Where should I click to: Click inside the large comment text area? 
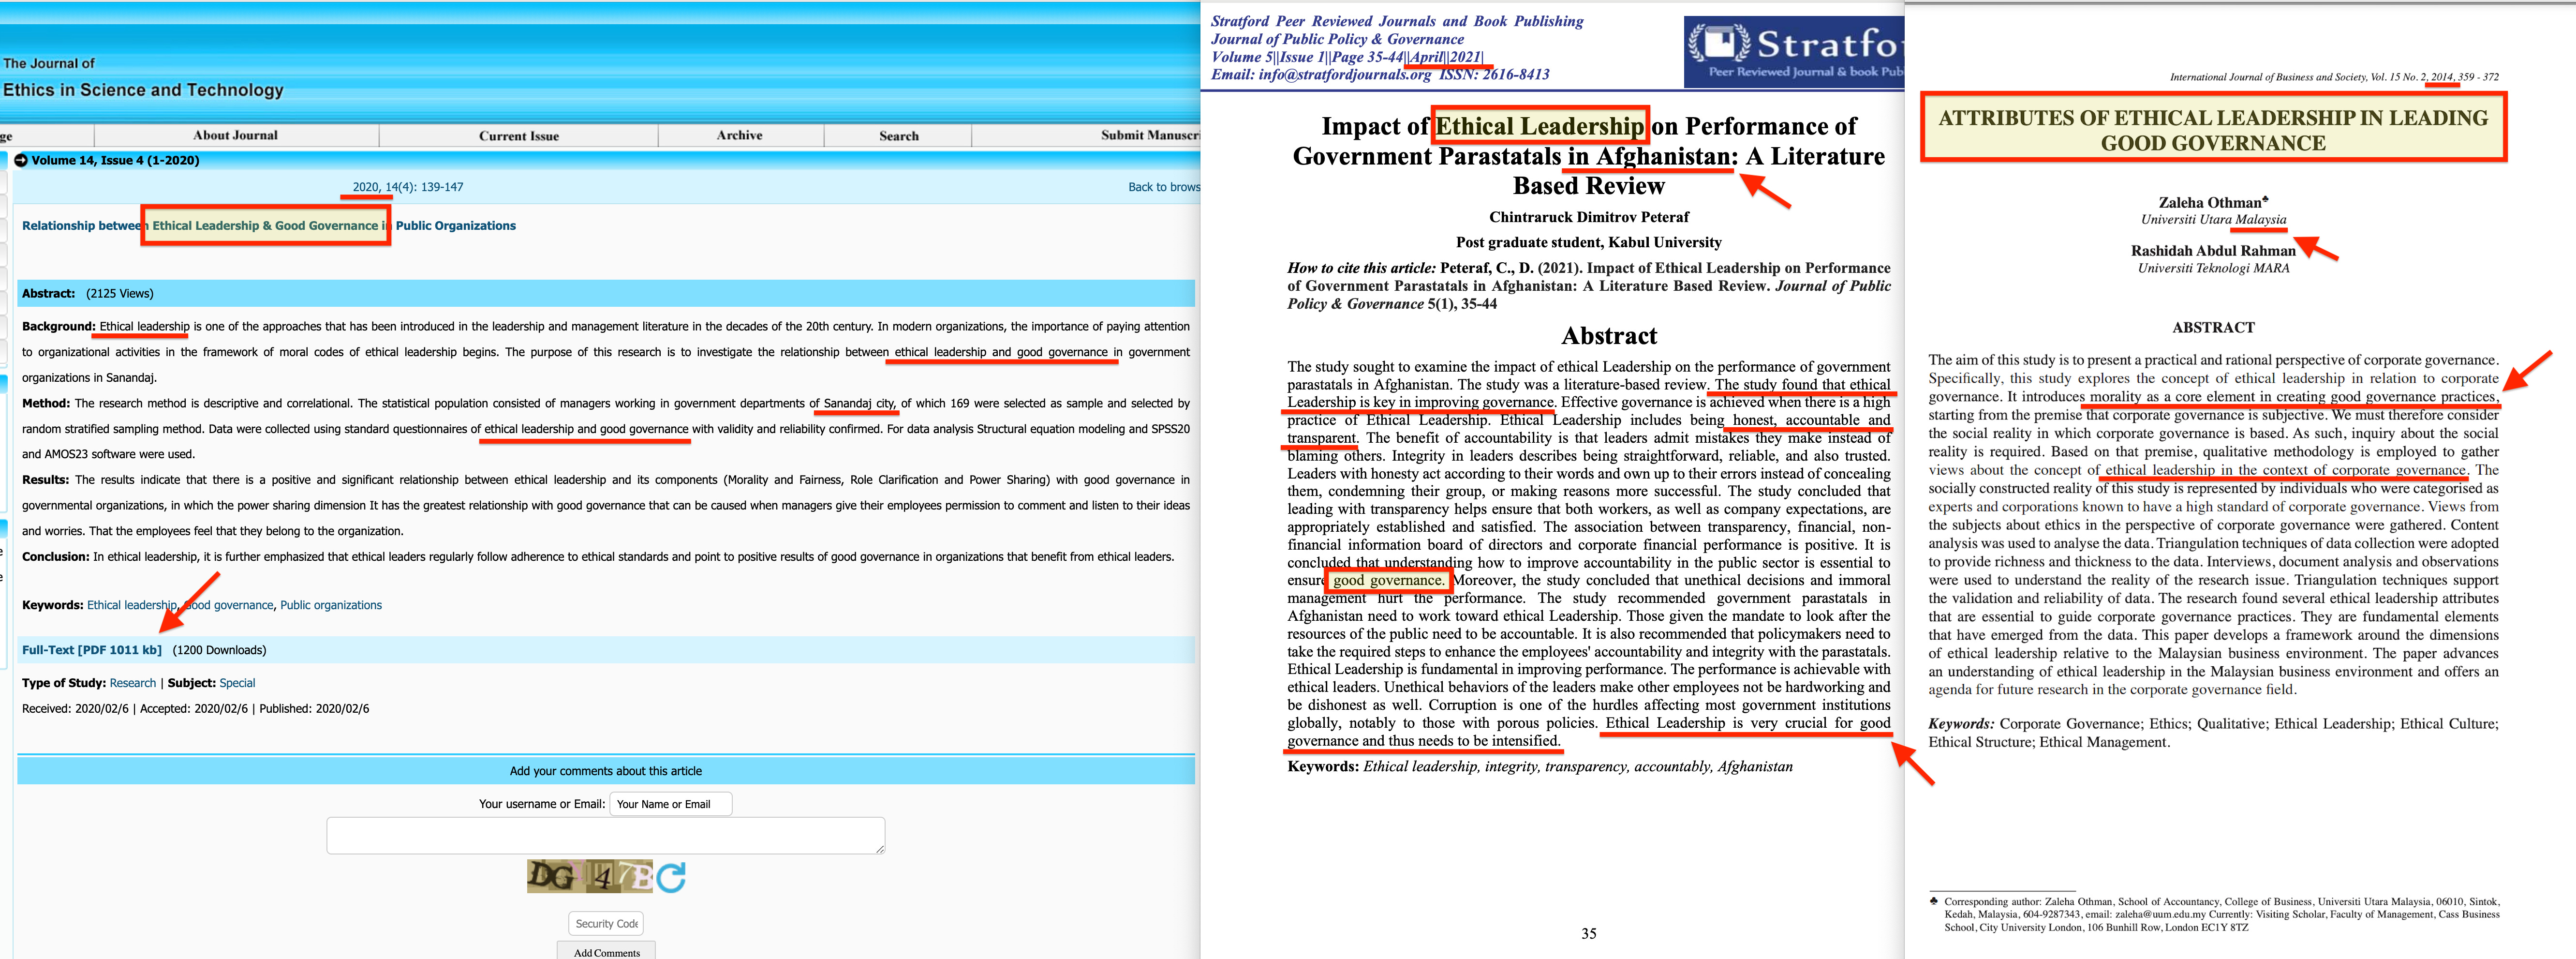coord(606,835)
